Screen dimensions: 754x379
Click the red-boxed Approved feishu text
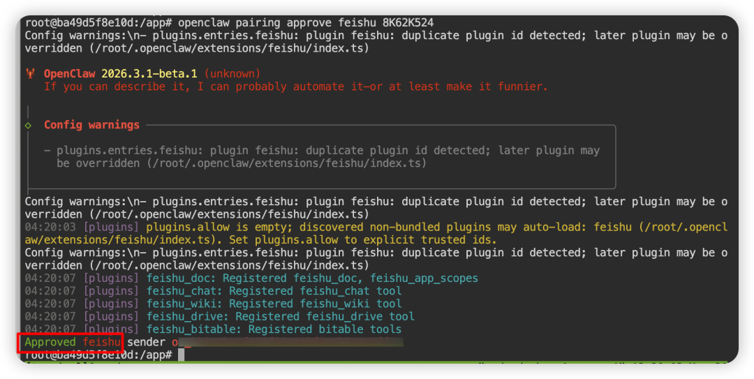(72, 342)
